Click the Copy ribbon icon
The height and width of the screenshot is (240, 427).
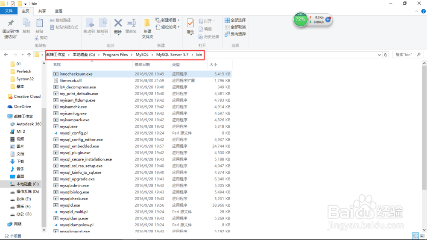pyautogui.click(x=26, y=26)
